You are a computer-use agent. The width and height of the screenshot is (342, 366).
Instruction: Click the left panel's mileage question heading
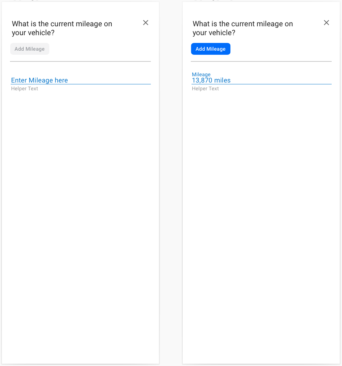coord(62,28)
